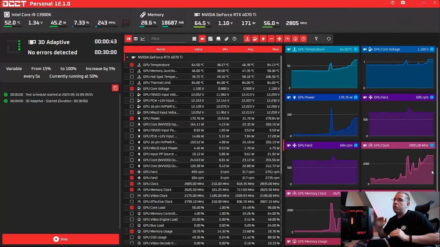Toggle the load usage sensor filter
The width and height of the screenshot is (440, 247).
296,39
